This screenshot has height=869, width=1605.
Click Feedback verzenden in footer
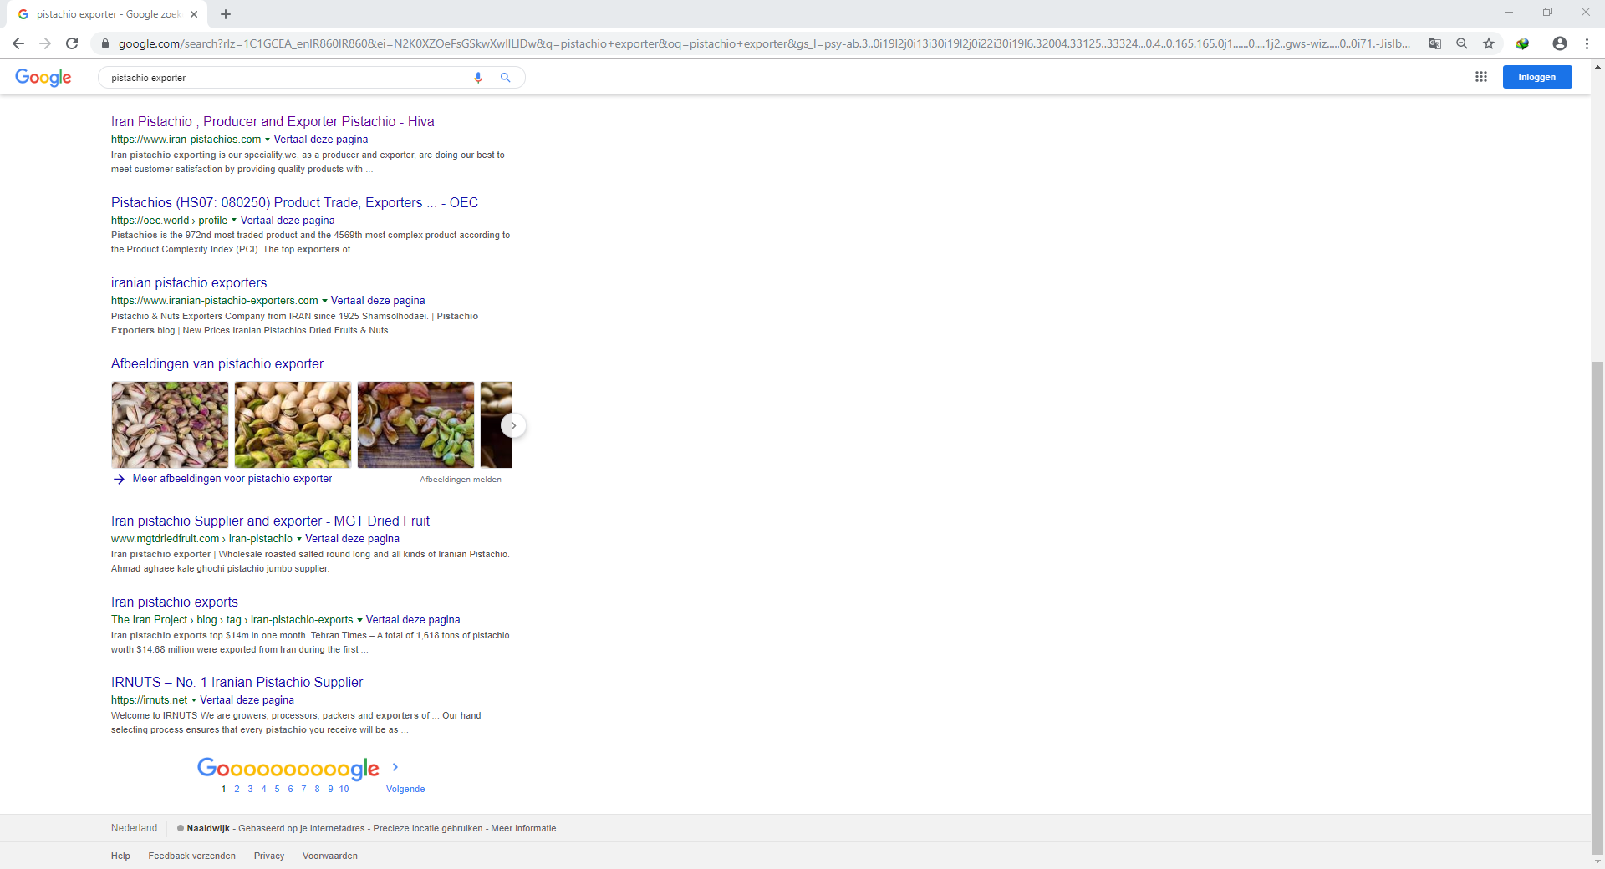[x=192, y=856]
